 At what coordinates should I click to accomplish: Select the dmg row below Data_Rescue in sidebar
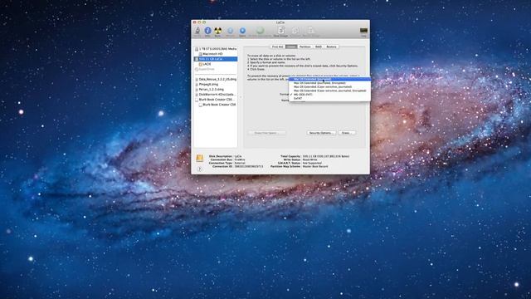tap(216, 85)
